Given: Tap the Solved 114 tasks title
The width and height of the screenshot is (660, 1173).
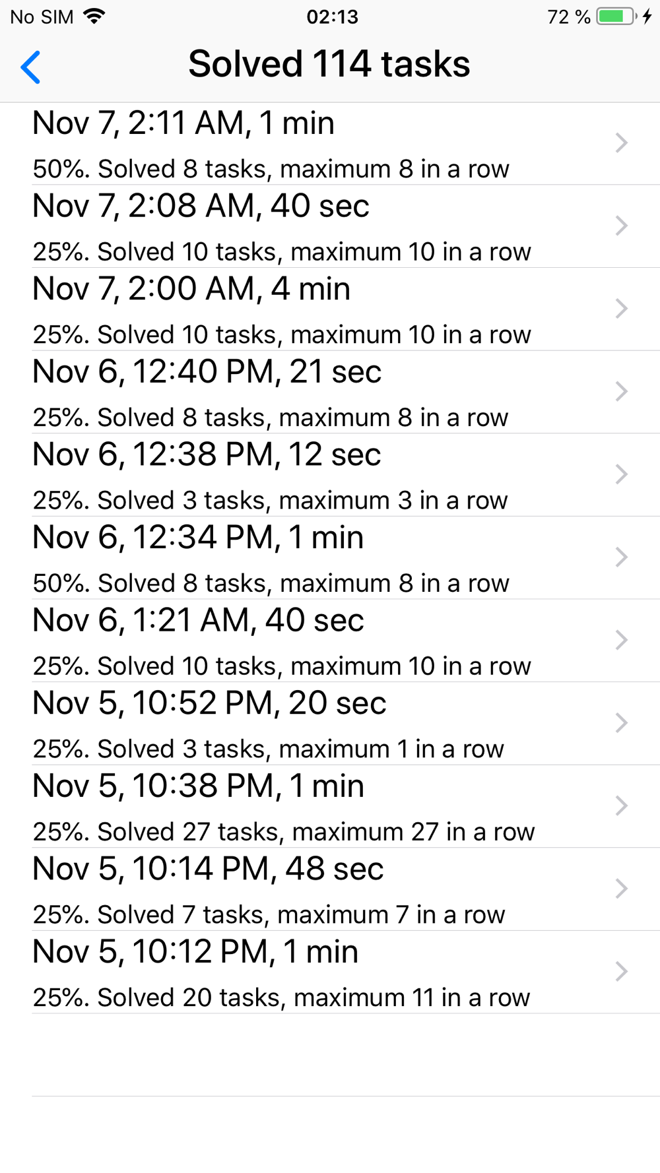Looking at the screenshot, I should click(x=329, y=64).
